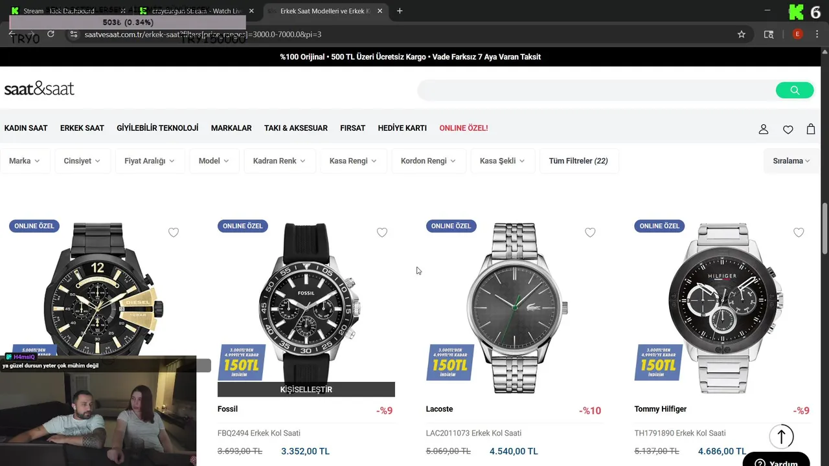The width and height of the screenshot is (829, 466).
Task: Go to KADIN SAAT menu
Action: (26, 128)
